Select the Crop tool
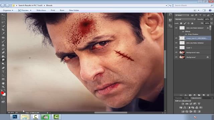The height and width of the screenshot is (120, 214). 3,30
